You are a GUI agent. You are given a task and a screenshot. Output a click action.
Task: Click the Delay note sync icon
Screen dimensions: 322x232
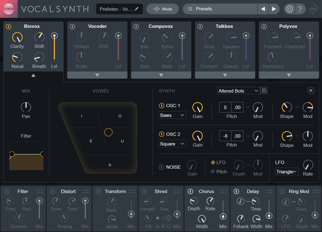coord(240,201)
